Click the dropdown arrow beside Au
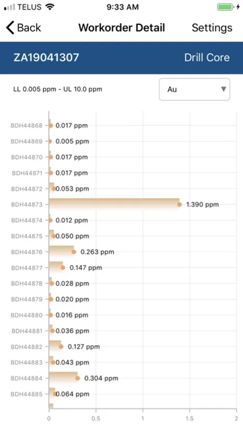 pos(223,89)
